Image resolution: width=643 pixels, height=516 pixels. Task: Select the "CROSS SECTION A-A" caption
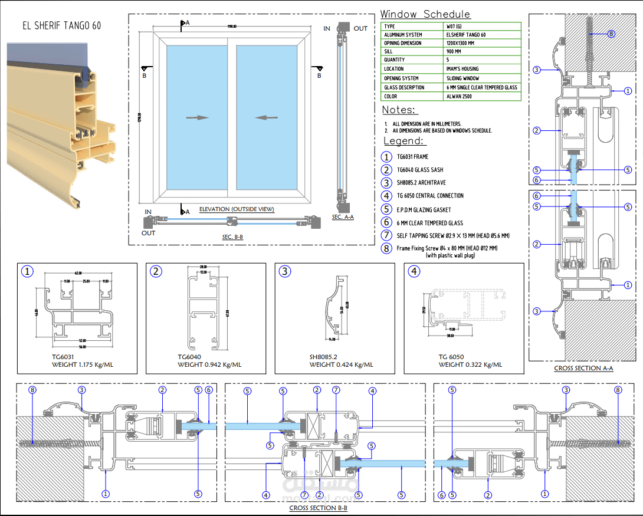coord(583,368)
